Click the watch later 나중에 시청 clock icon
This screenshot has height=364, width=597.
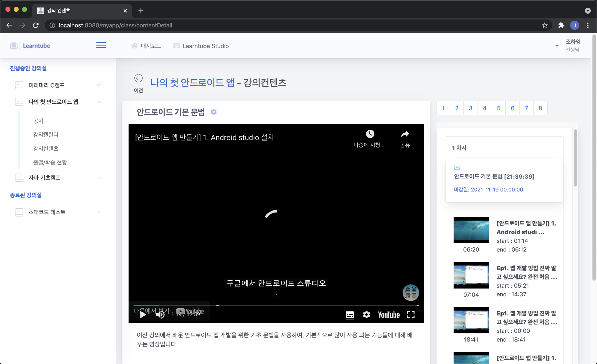pyautogui.click(x=370, y=134)
